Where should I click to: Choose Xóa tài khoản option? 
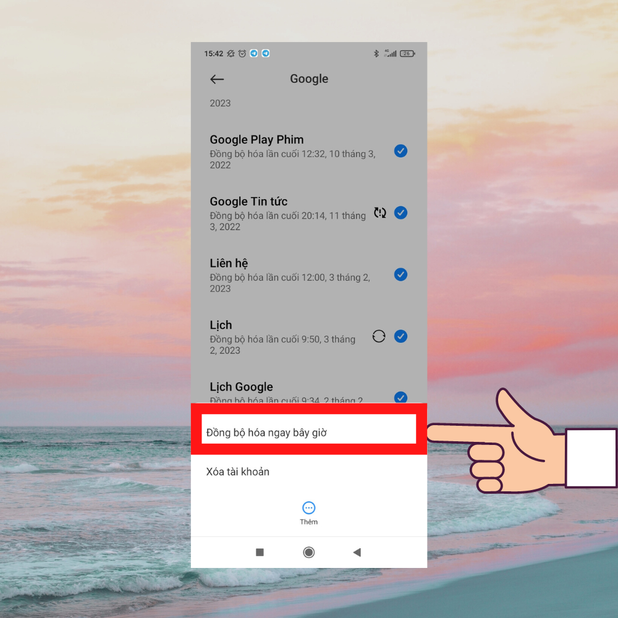308,472
